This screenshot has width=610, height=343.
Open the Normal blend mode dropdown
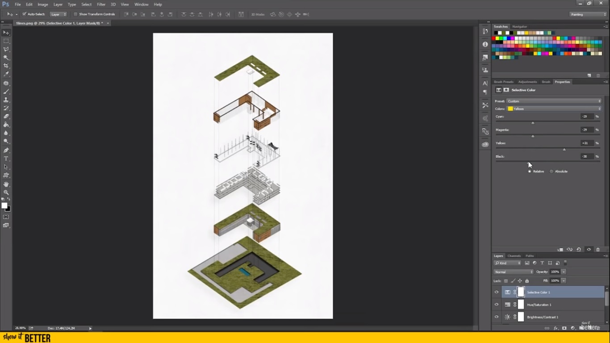click(513, 272)
